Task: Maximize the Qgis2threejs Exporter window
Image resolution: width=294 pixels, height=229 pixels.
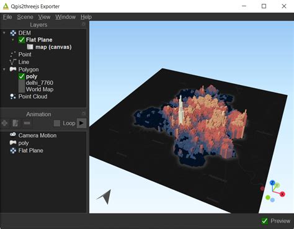Action: pyautogui.click(x=264, y=6)
